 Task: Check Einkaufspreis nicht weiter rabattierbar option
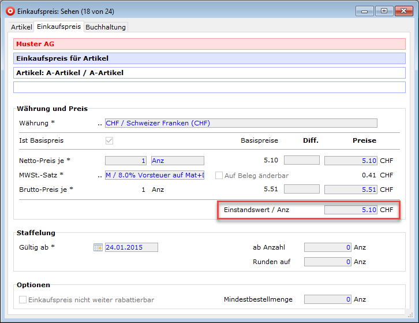[23, 299]
